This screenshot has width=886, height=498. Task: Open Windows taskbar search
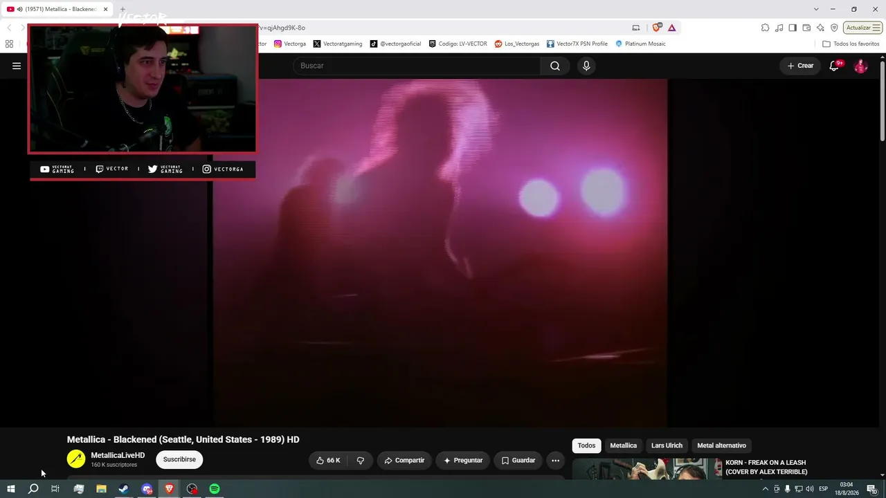pos(33,489)
